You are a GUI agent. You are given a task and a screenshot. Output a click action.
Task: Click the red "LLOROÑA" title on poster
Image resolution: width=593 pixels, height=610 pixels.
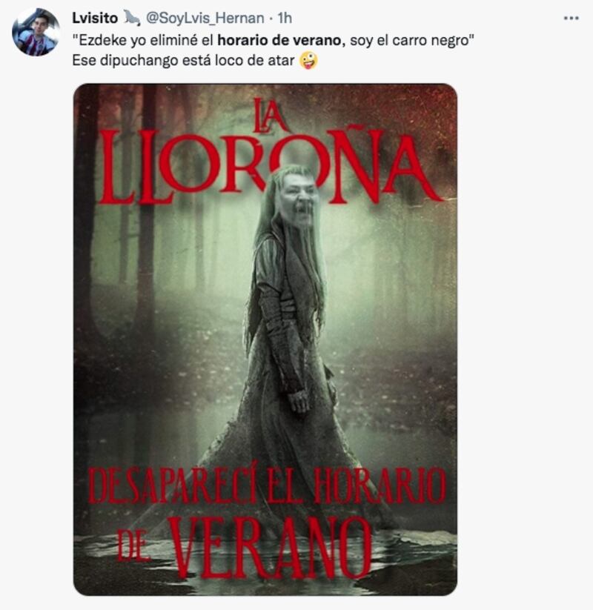[x=269, y=168]
